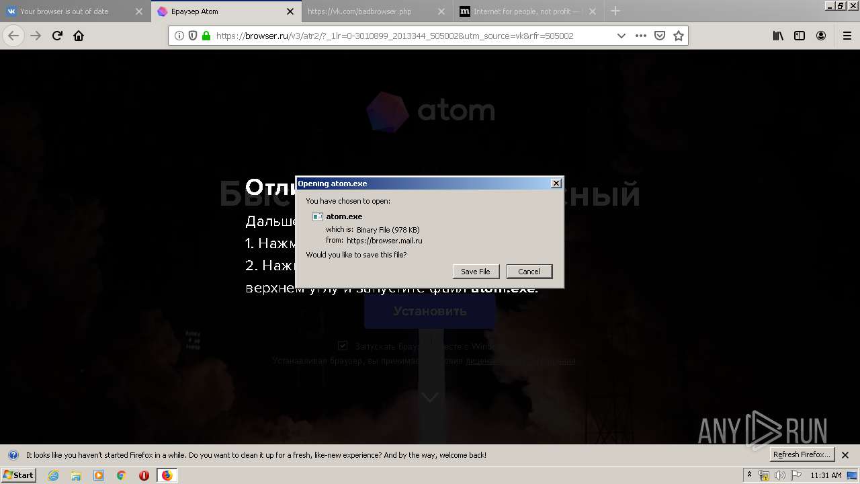Click the down chevron on page
Viewport: 860px width, 484px height.
(x=430, y=397)
